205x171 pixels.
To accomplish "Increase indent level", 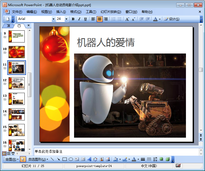I will coord(148,19).
